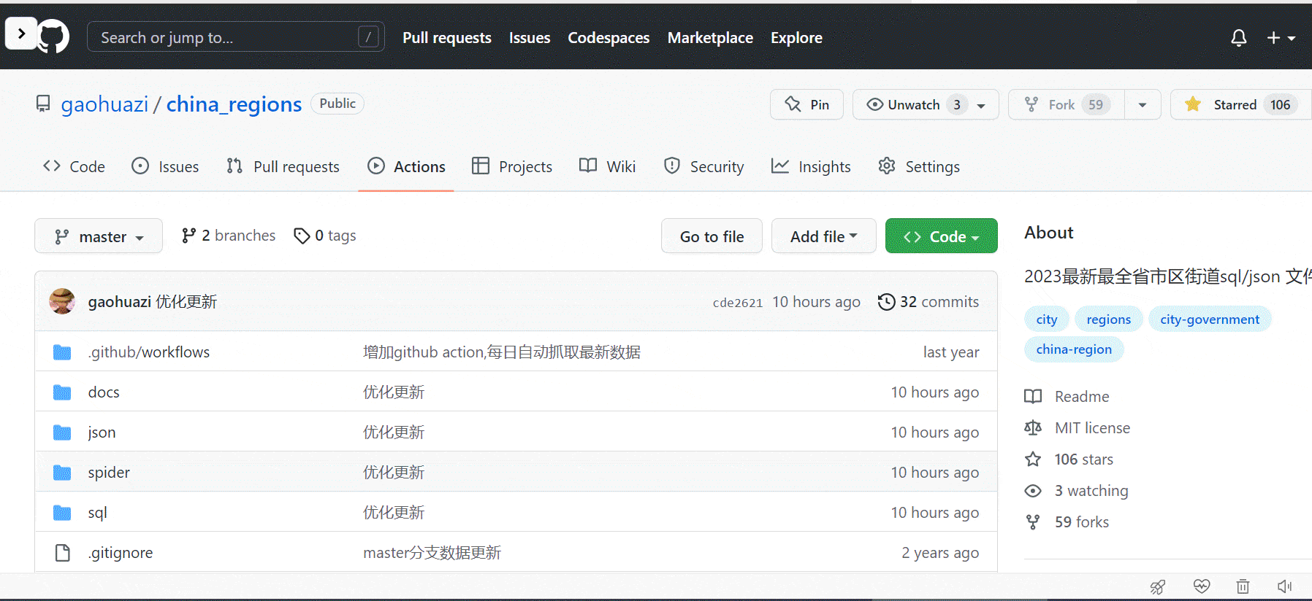Expand the Add file dropdown

coord(823,236)
